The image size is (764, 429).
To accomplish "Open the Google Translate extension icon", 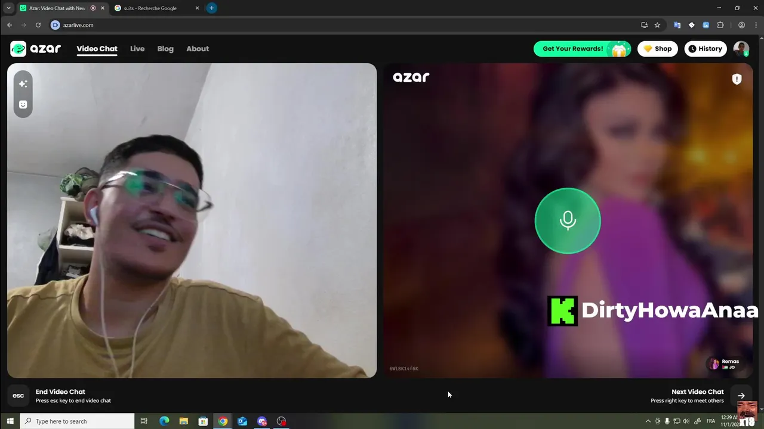I will pos(677,25).
